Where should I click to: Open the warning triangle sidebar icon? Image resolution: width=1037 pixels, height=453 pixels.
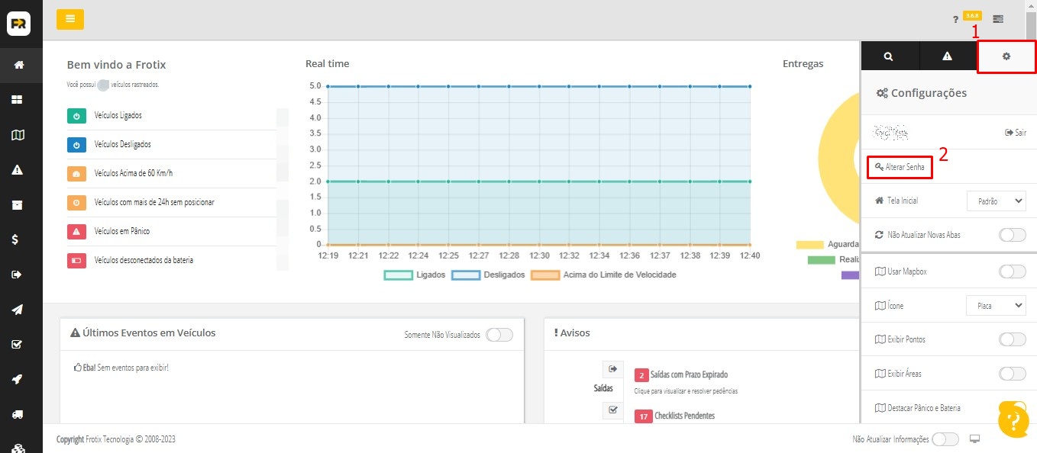click(18, 170)
